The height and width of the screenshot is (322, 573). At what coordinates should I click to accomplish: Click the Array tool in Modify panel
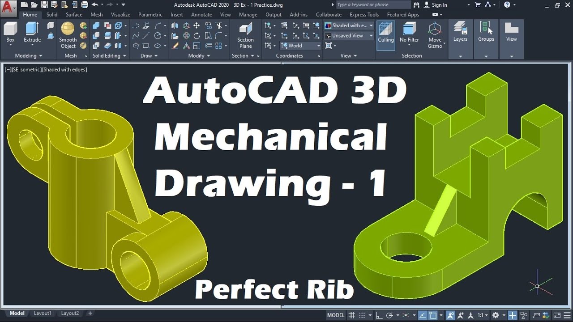[x=219, y=46]
